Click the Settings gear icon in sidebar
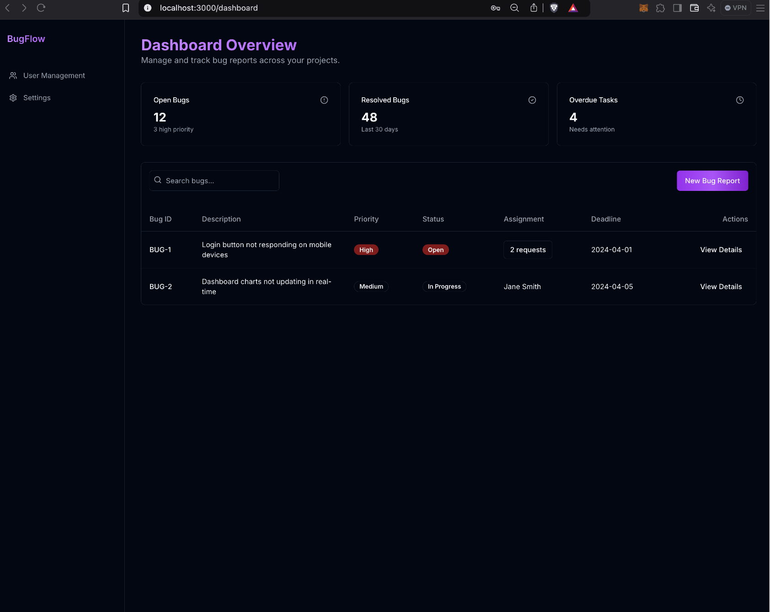Screen dimensions: 770x612 coord(13,98)
